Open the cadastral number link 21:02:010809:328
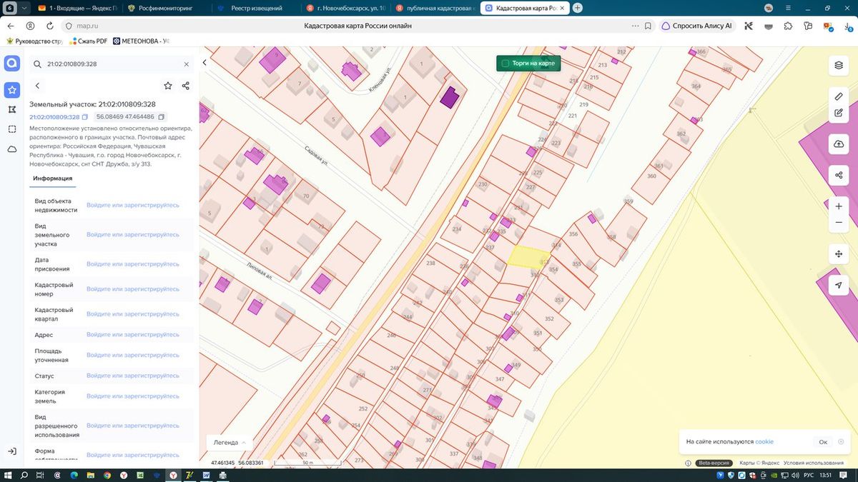Image resolution: width=858 pixels, height=482 pixels. click(54, 117)
